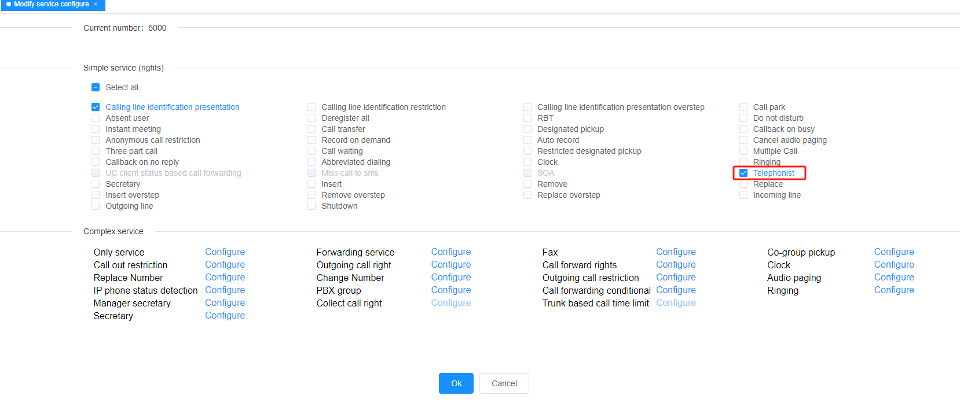
Task: Enable the Call waiting checkbox
Action: click(312, 151)
